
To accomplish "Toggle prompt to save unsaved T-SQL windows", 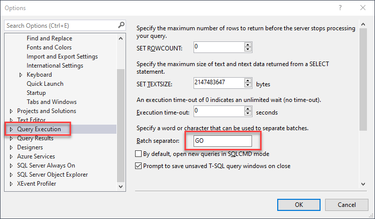I will (x=139, y=166).
